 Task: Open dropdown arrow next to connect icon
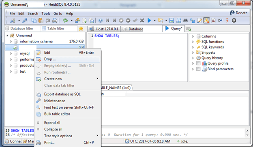coord(19,21)
